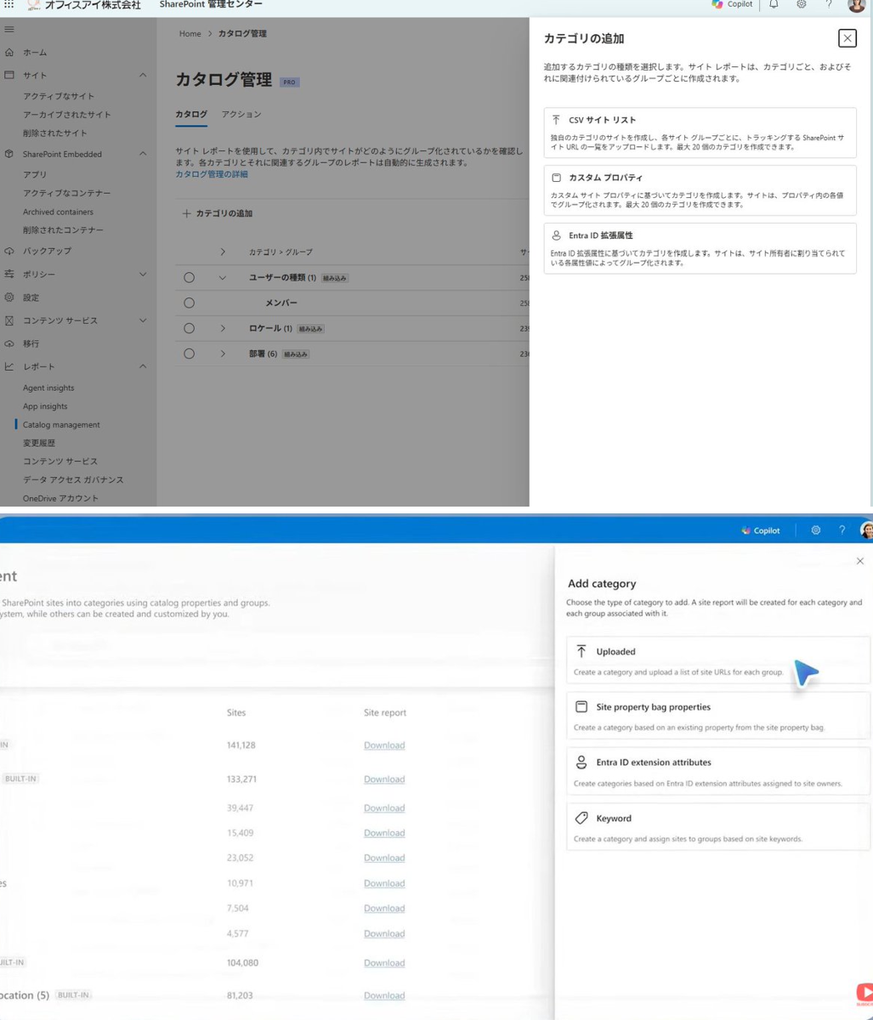Close the Add category panel
Screen dimensions: 873x1020
tap(859, 561)
